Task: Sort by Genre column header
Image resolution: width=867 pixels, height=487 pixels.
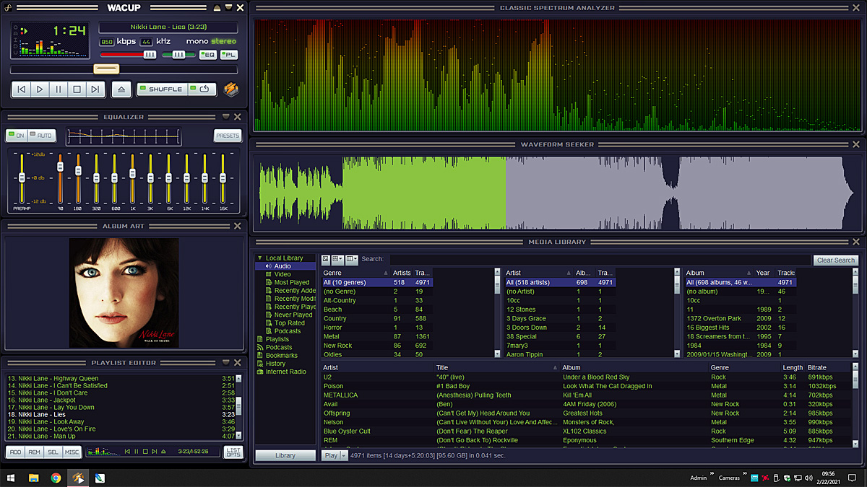Action: [x=355, y=273]
